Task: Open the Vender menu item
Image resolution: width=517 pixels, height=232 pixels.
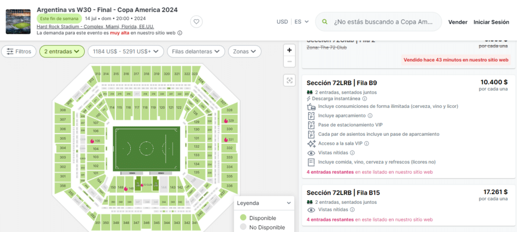Action: [457, 22]
